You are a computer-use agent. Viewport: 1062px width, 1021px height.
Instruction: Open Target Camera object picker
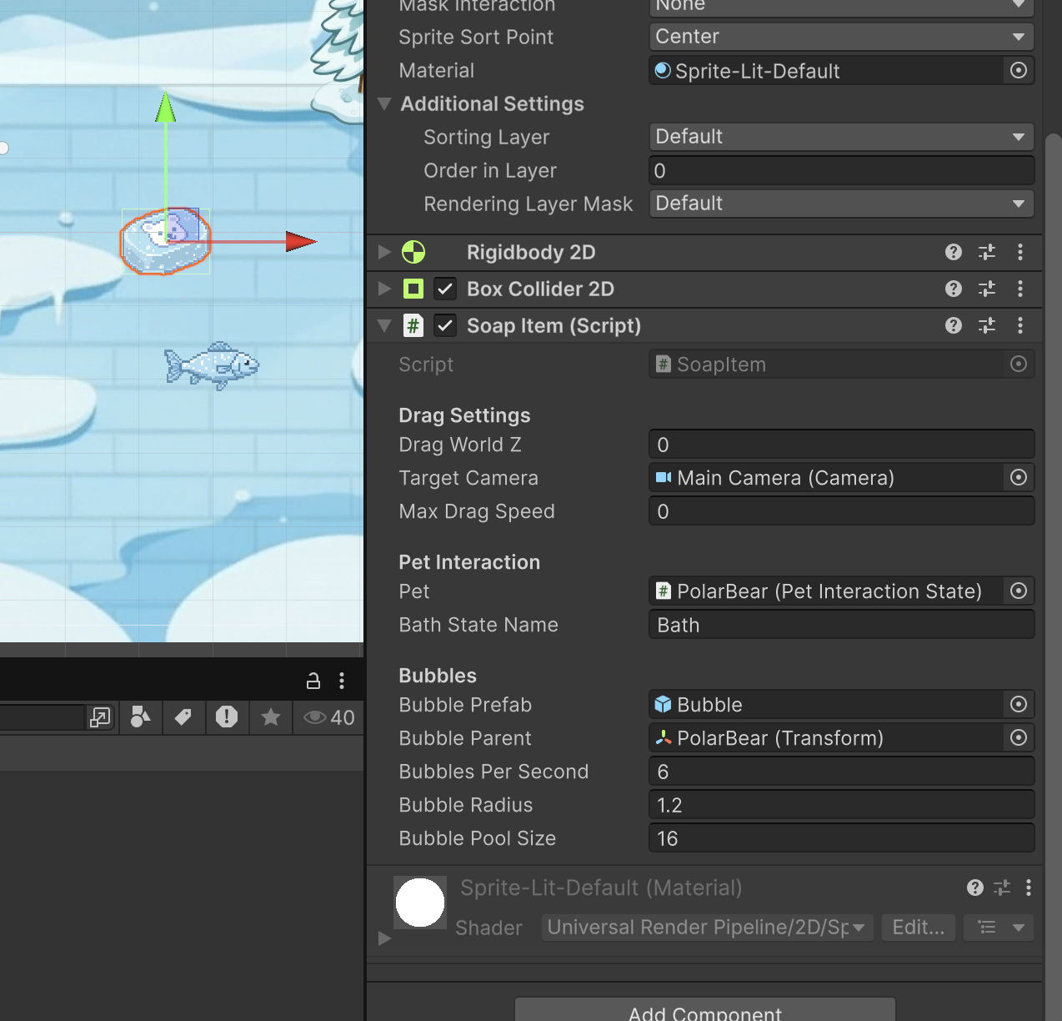coord(1019,477)
